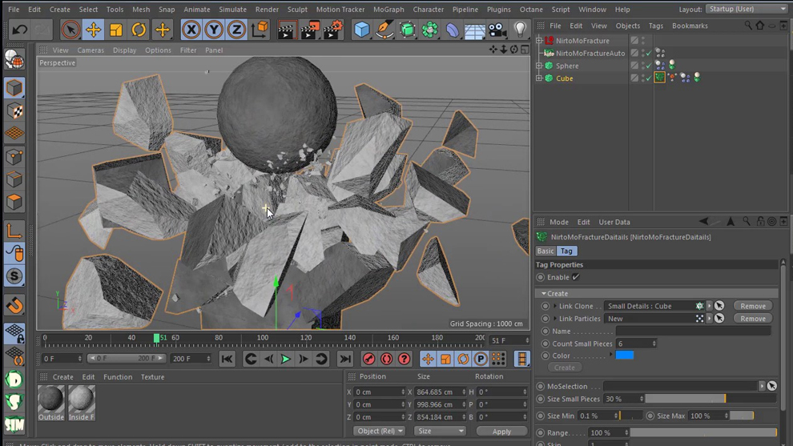Add a light object
793x446 pixels.
tap(521, 30)
